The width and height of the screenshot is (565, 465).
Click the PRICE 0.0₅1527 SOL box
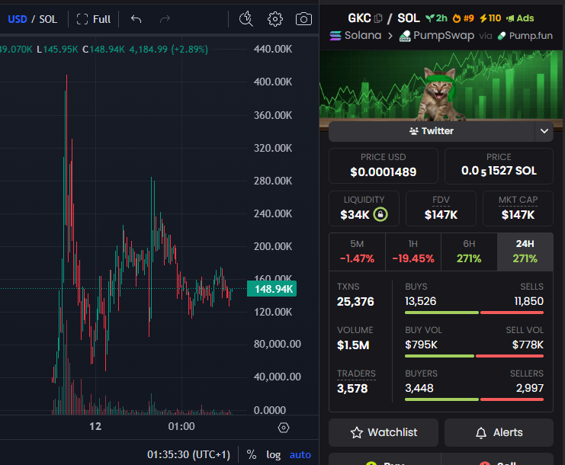499,165
